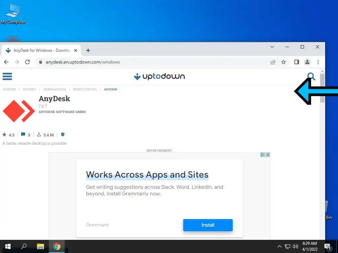Click the WINDOWS breadcrumb link
The height and width of the screenshot is (253, 338).
click(x=9, y=89)
